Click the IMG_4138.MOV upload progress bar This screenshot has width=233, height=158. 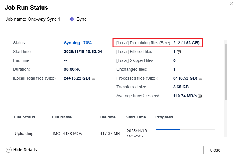click(x=185, y=129)
